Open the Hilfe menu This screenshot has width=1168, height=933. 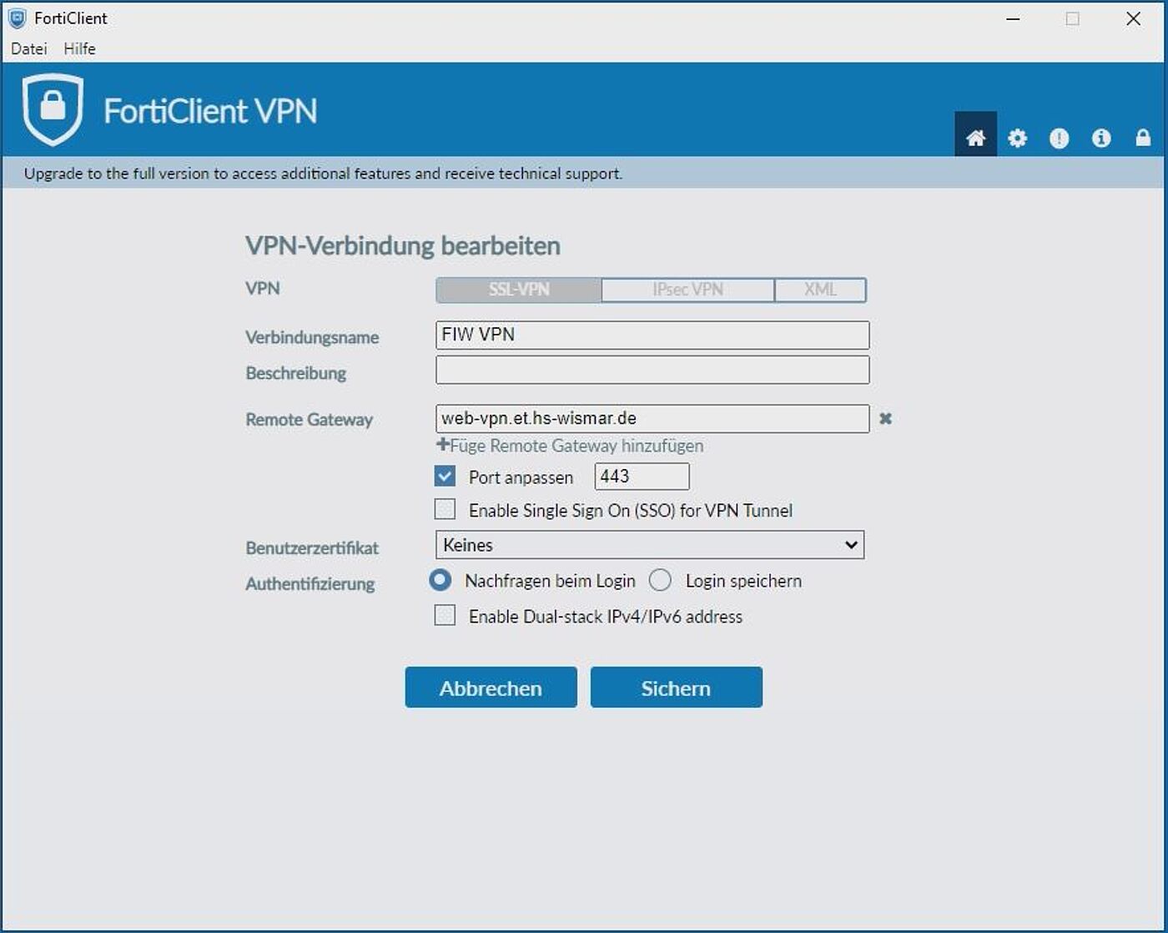(79, 48)
